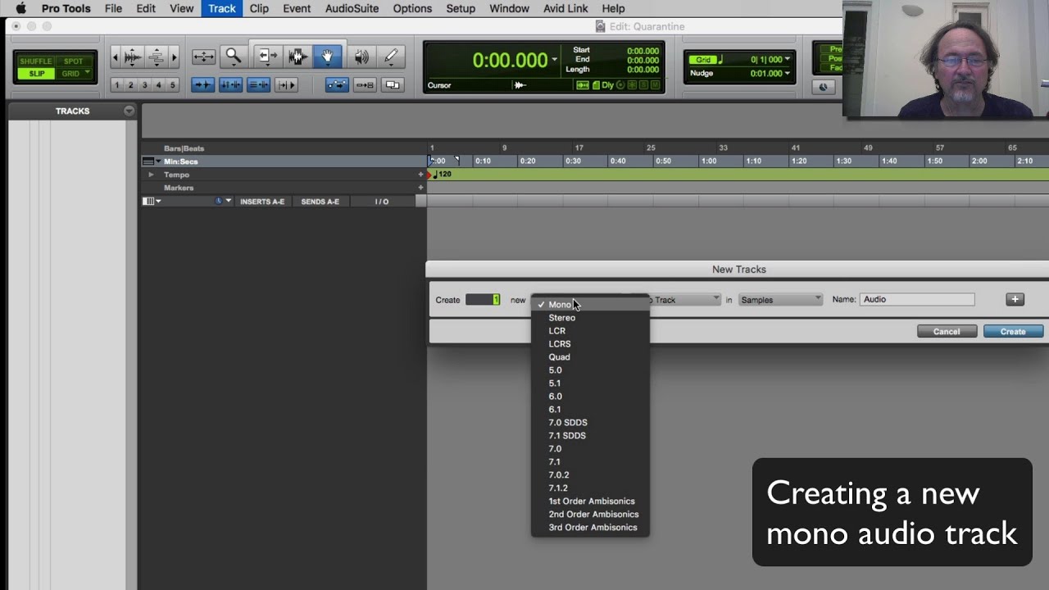
Task: Open the track type dropdown
Action: (685, 300)
